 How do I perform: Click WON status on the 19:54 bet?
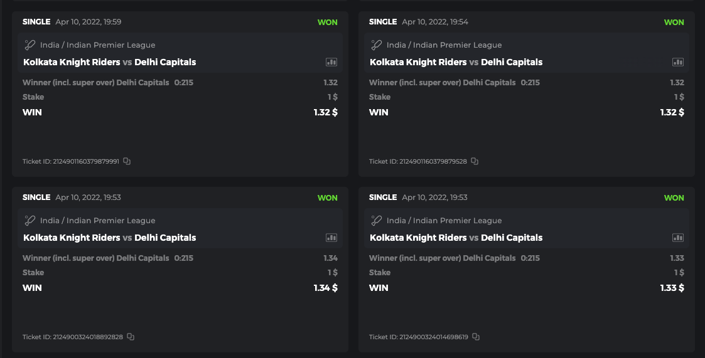674,22
